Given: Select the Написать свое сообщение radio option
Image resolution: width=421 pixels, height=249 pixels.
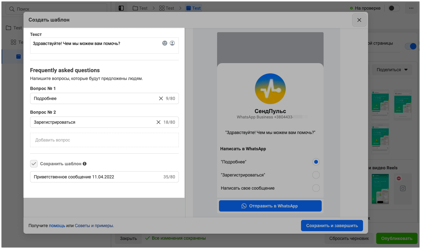Looking at the screenshot, I should [316, 188].
